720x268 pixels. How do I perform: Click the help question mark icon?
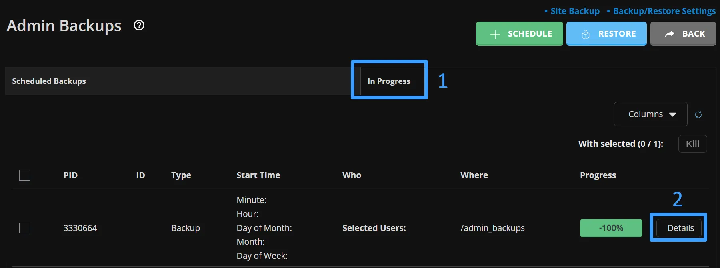point(139,26)
